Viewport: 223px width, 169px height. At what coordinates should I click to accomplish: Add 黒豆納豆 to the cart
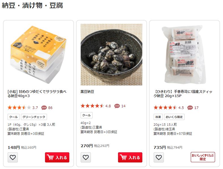130,157
